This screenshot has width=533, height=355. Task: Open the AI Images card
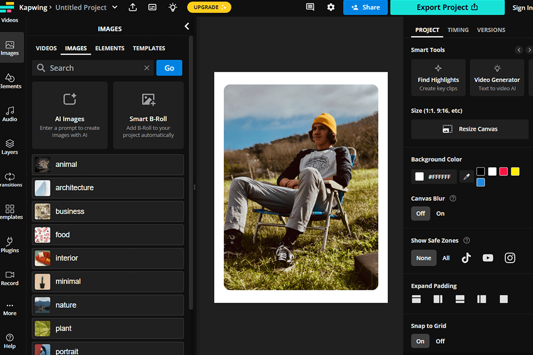click(x=70, y=115)
